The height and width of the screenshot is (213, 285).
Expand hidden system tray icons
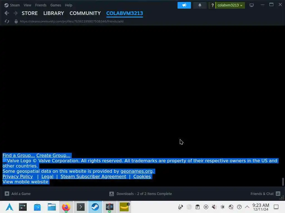247,207
